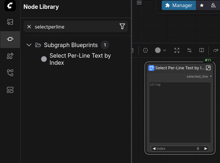Open the assets panel in sidebar
The image size is (220, 163).
point(10,22)
